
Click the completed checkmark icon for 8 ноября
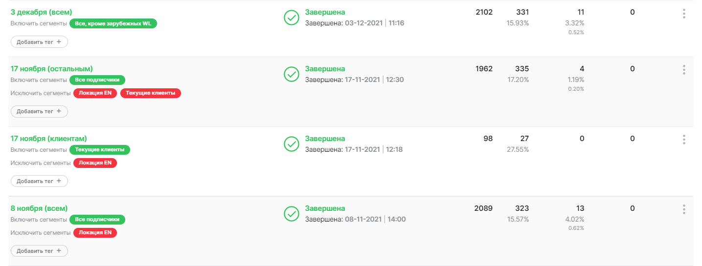pyautogui.click(x=292, y=214)
